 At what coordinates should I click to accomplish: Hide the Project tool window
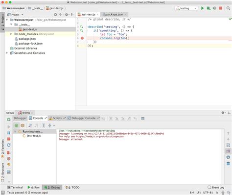(x=72, y=15)
